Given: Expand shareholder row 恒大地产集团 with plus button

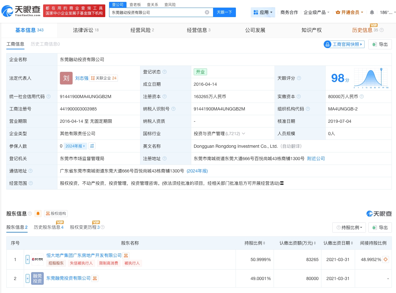Looking at the screenshot, I should [28, 259].
